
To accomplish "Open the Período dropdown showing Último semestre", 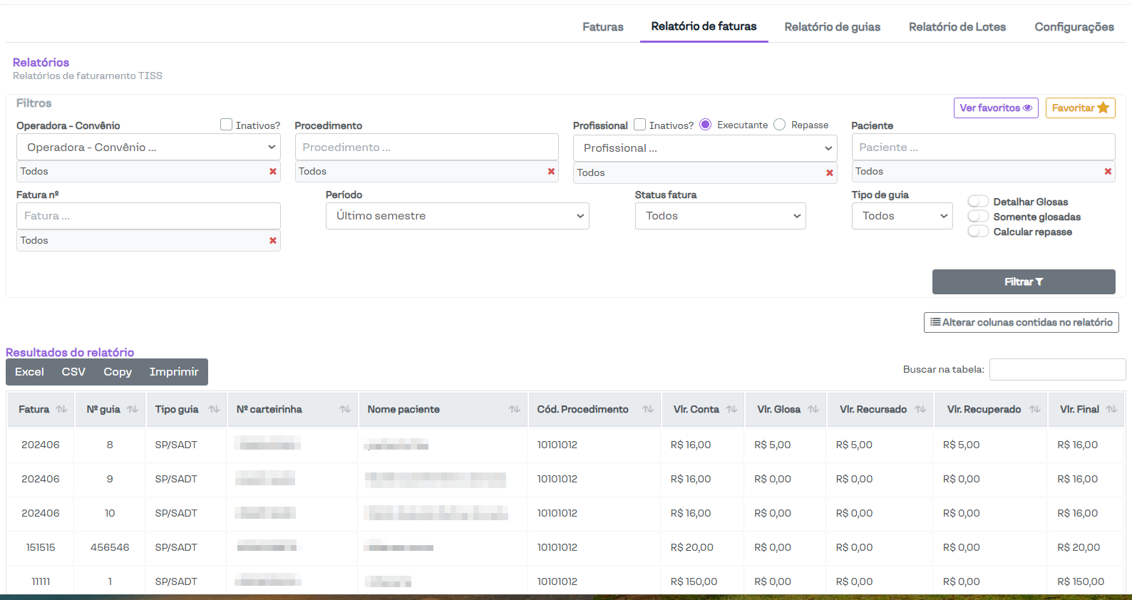I will coord(457,216).
